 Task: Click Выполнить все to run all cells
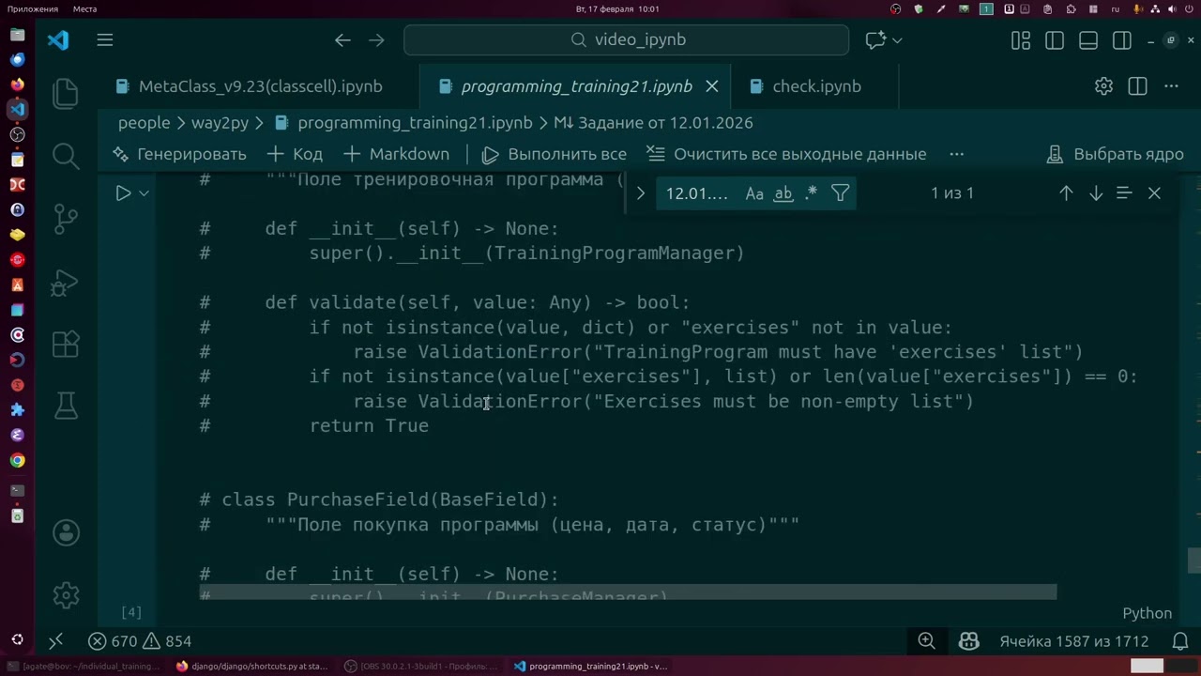[x=554, y=154]
